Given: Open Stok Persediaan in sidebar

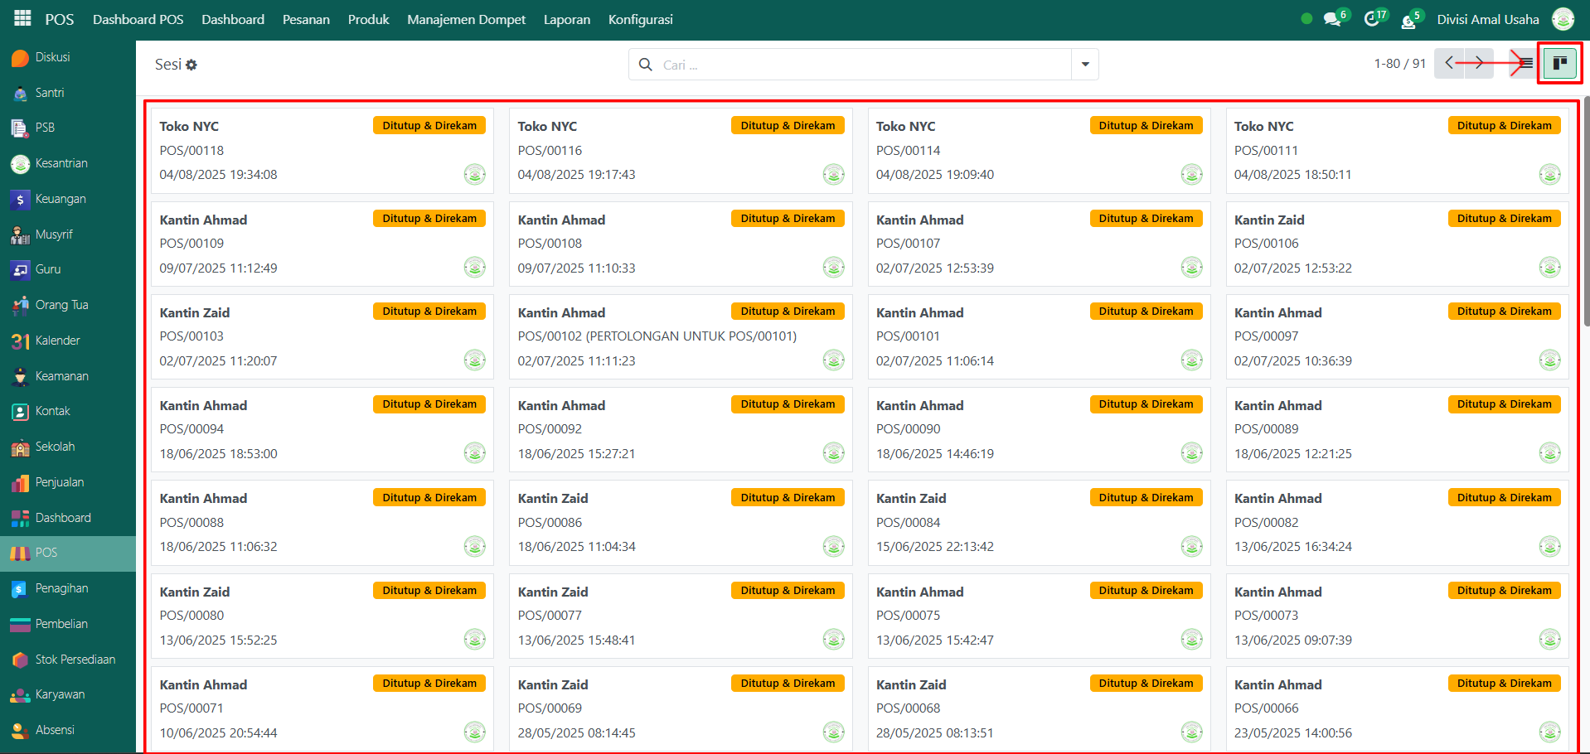Looking at the screenshot, I should coord(75,660).
